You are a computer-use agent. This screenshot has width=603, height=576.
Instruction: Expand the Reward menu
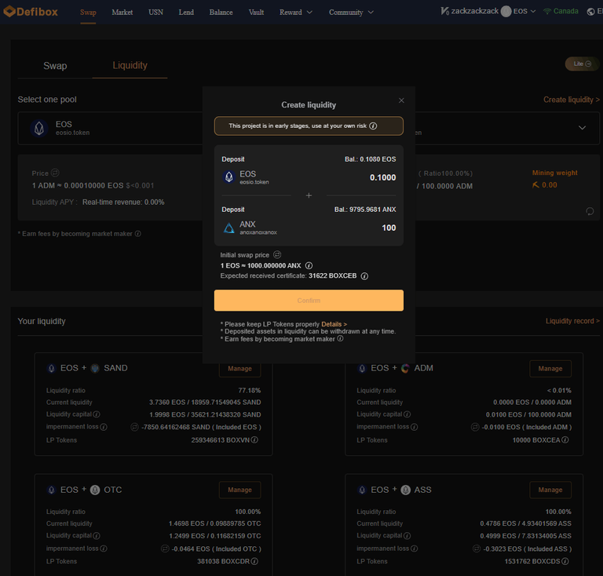(296, 13)
